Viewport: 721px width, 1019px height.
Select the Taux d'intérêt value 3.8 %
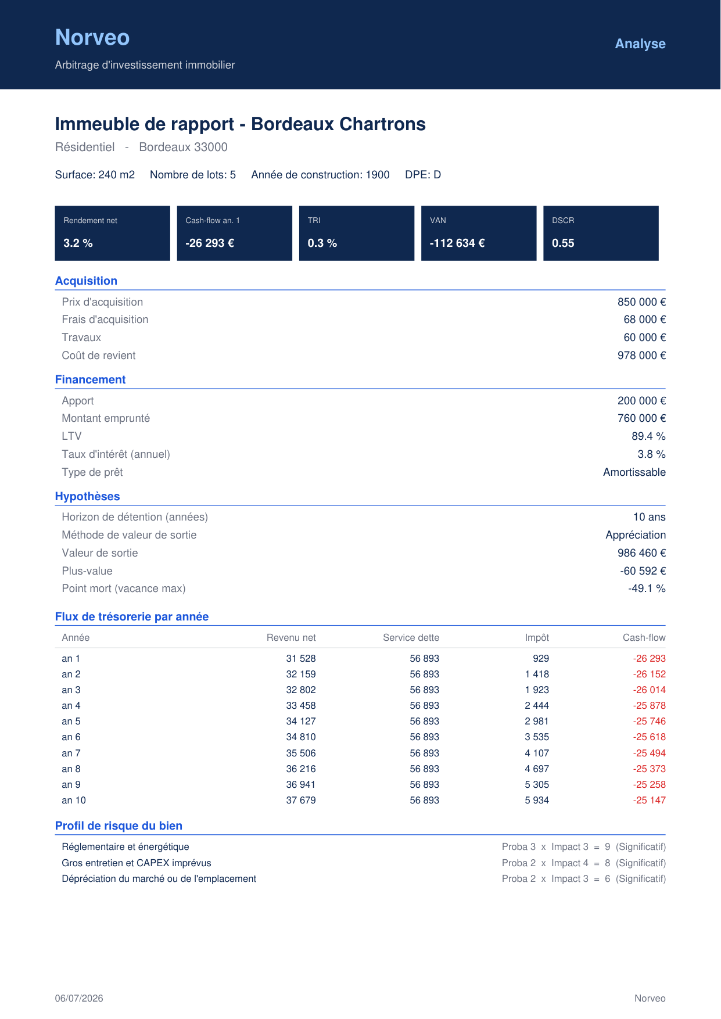tap(651, 454)
